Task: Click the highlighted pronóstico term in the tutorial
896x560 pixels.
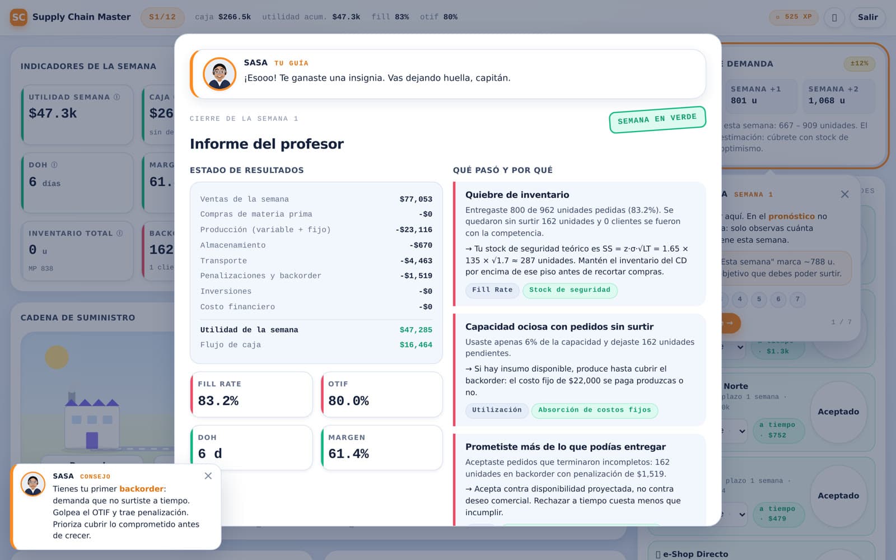Action: pyautogui.click(x=791, y=216)
